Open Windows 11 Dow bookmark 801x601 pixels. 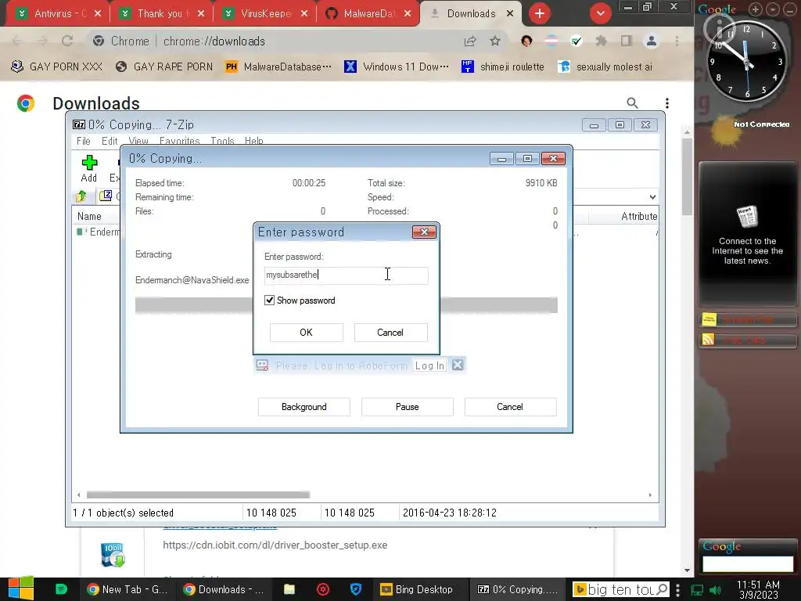(x=397, y=67)
